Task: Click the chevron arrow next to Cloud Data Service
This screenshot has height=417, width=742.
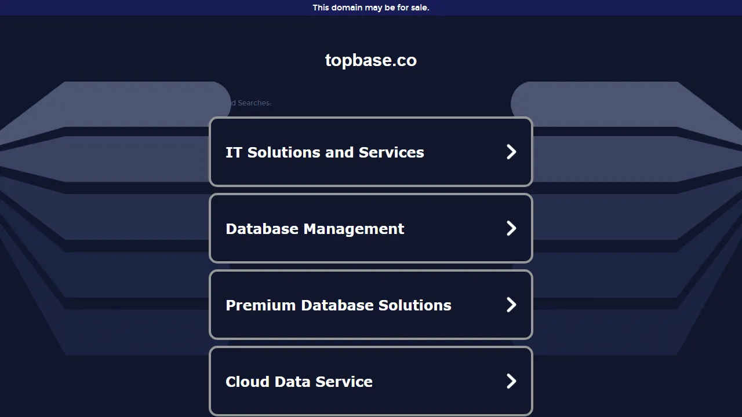Action: click(511, 381)
